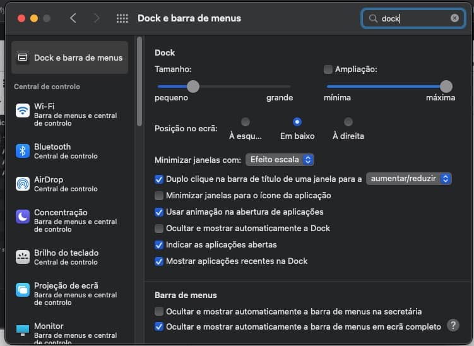Disable Mostrar aplicações recentes na Dock
The height and width of the screenshot is (346, 474).
[159, 261]
